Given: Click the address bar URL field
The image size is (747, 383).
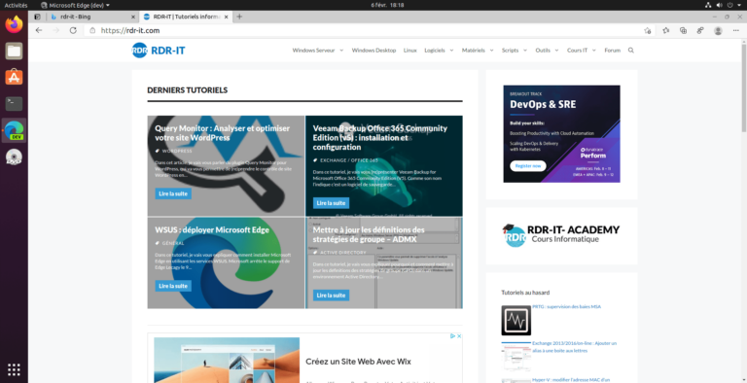Looking at the screenshot, I should point(362,30).
